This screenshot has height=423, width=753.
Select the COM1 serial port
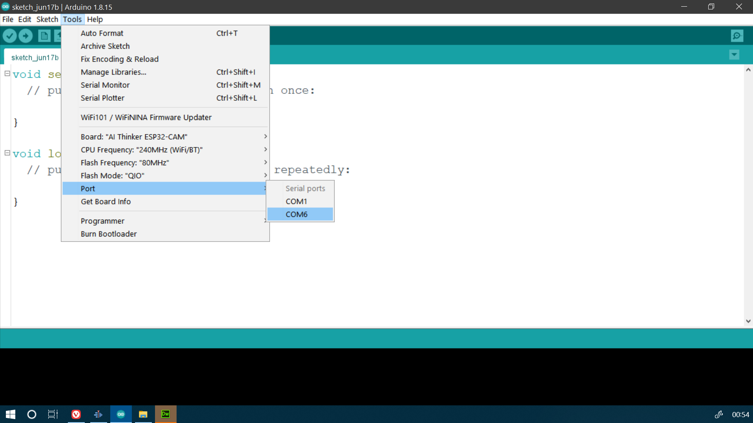click(300, 202)
